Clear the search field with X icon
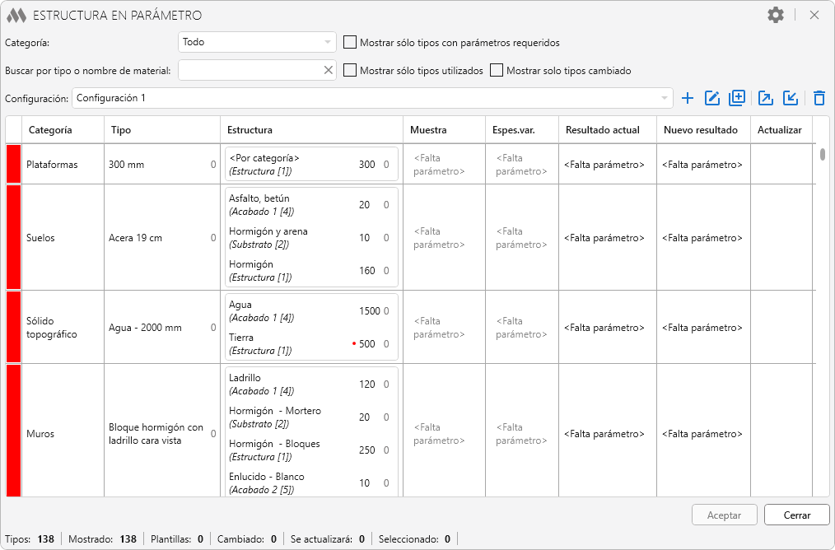 click(x=329, y=71)
